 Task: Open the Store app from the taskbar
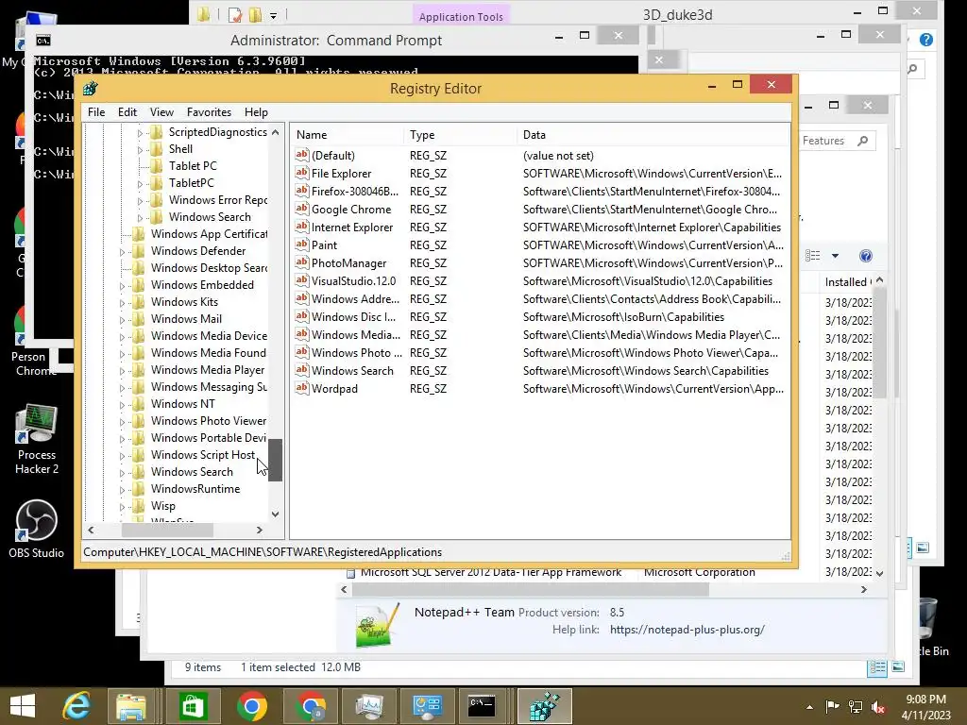click(193, 706)
